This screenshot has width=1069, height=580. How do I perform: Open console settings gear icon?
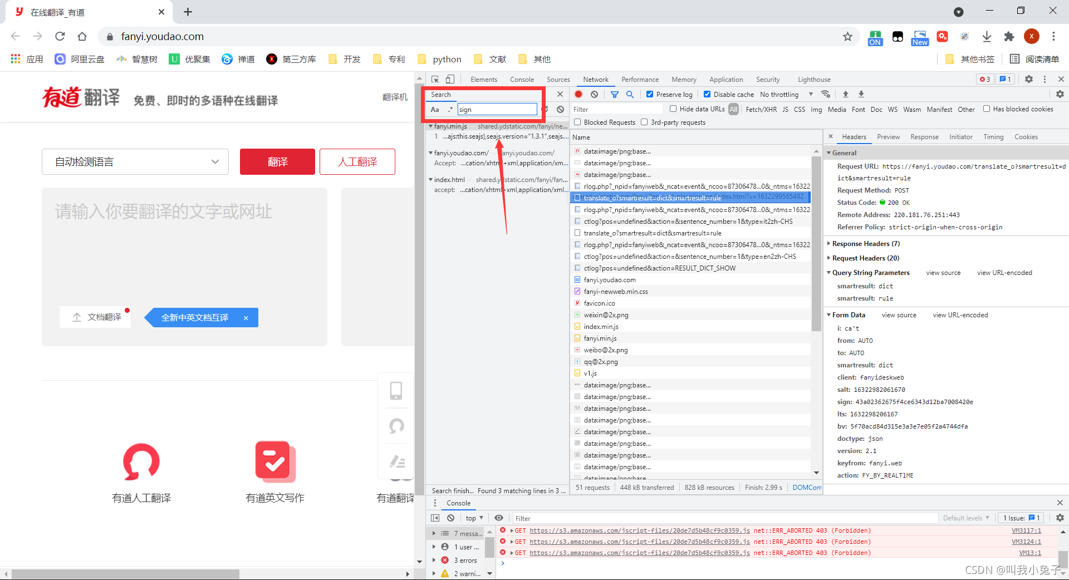click(1060, 518)
